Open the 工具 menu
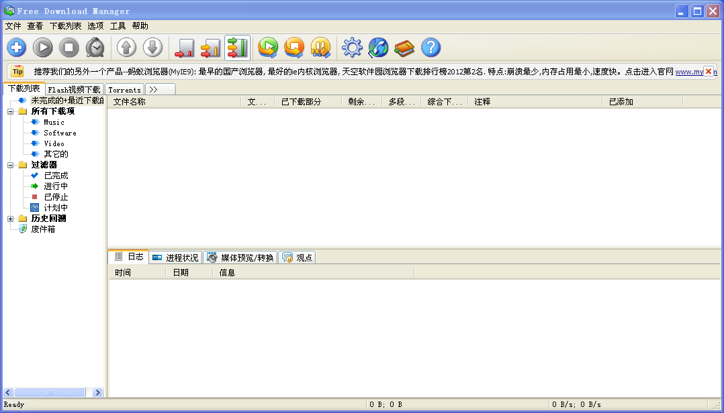The width and height of the screenshot is (724, 413). [x=118, y=25]
